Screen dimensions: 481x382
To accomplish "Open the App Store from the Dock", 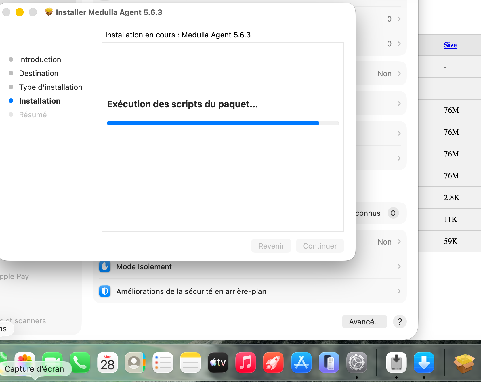I will tap(301, 362).
